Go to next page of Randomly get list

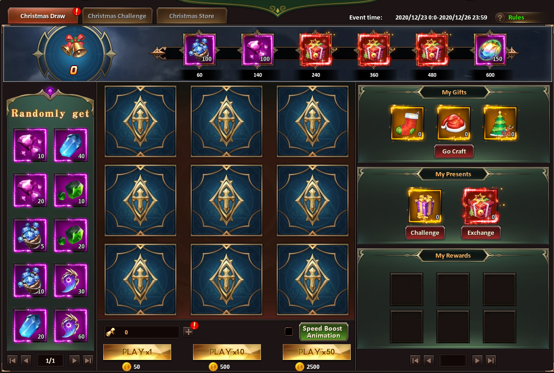pos(74,360)
